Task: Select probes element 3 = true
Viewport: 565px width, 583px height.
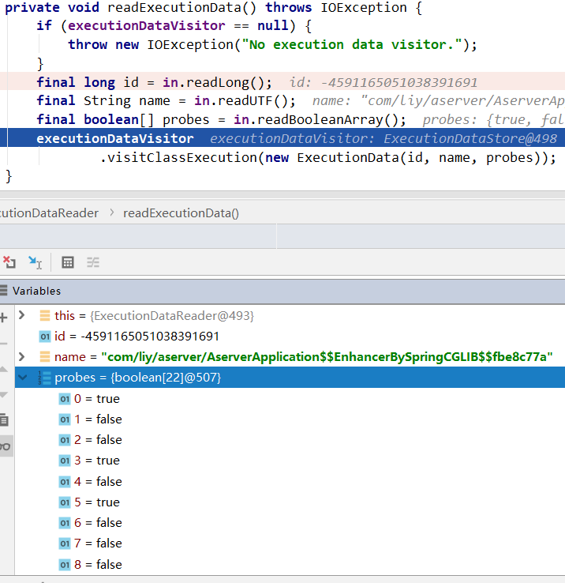Action: (96, 461)
